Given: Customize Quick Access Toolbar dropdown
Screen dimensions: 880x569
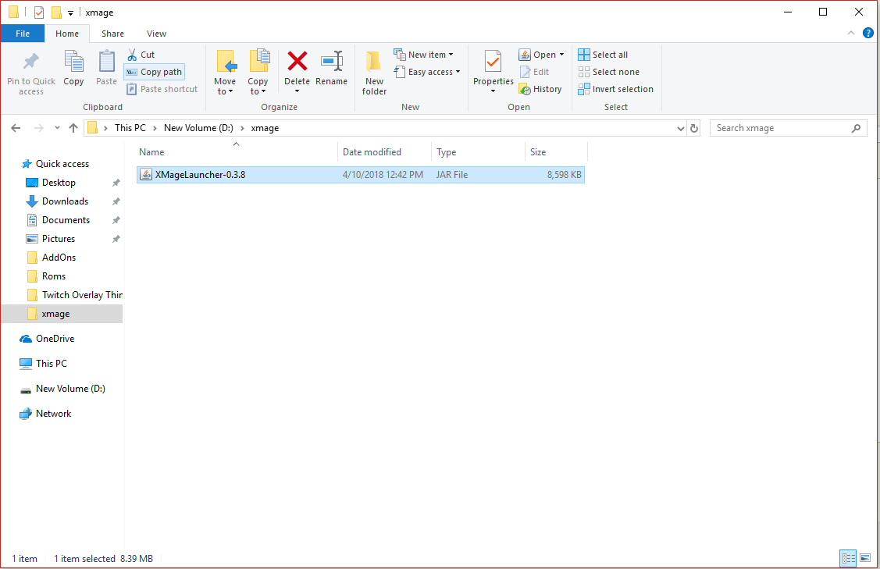Looking at the screenshot, I should click(71, 13).
